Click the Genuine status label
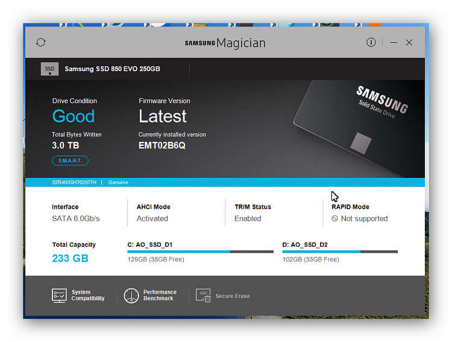Image resolution: width=452 pixels, height=342 pixels. [x=118, y=182]
